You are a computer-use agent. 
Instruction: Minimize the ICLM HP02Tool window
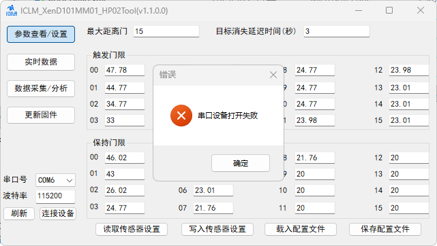(359, 11)
